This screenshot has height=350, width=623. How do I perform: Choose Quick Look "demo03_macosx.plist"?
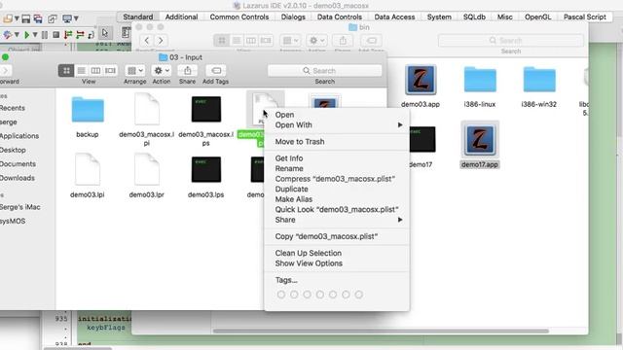click(337, 210)
